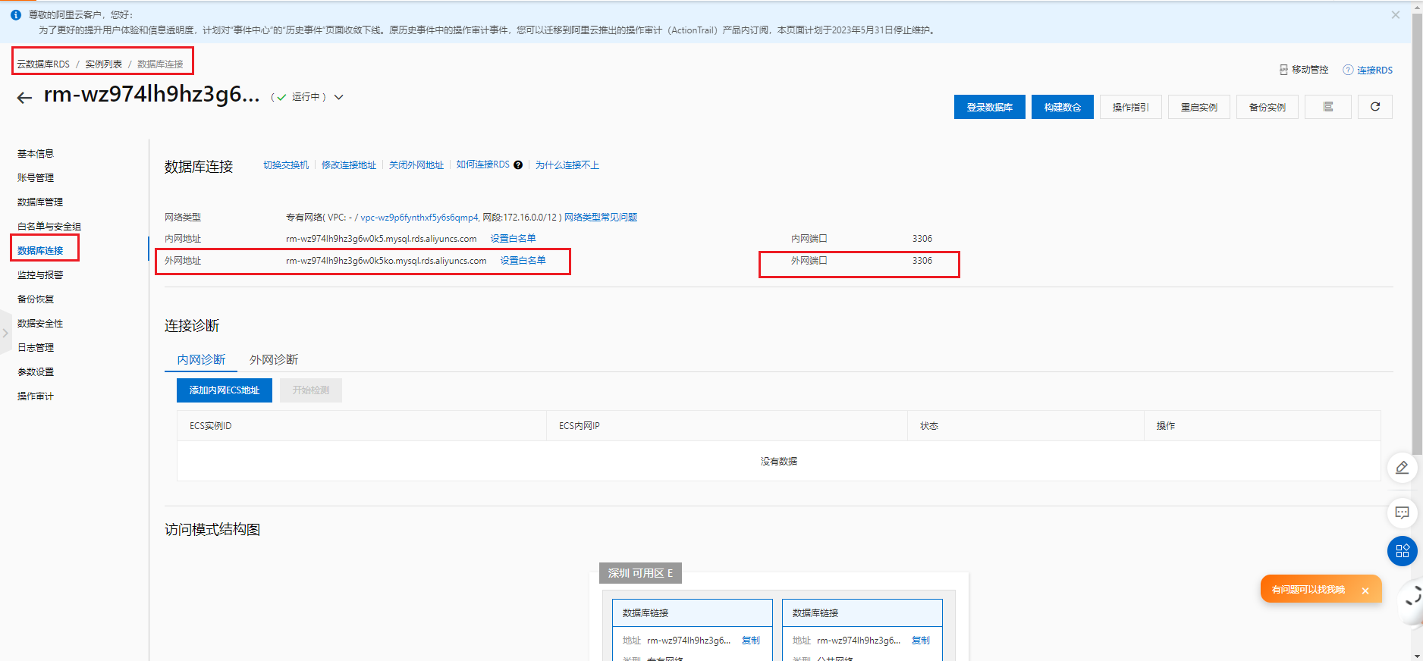This screenshot has width=1423, height=661.
Task: Switch to the 内网诊断 tab
Action: 201,359
